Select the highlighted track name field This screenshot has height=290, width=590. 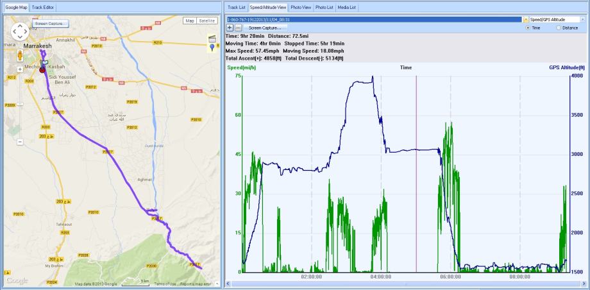(374, 19)
